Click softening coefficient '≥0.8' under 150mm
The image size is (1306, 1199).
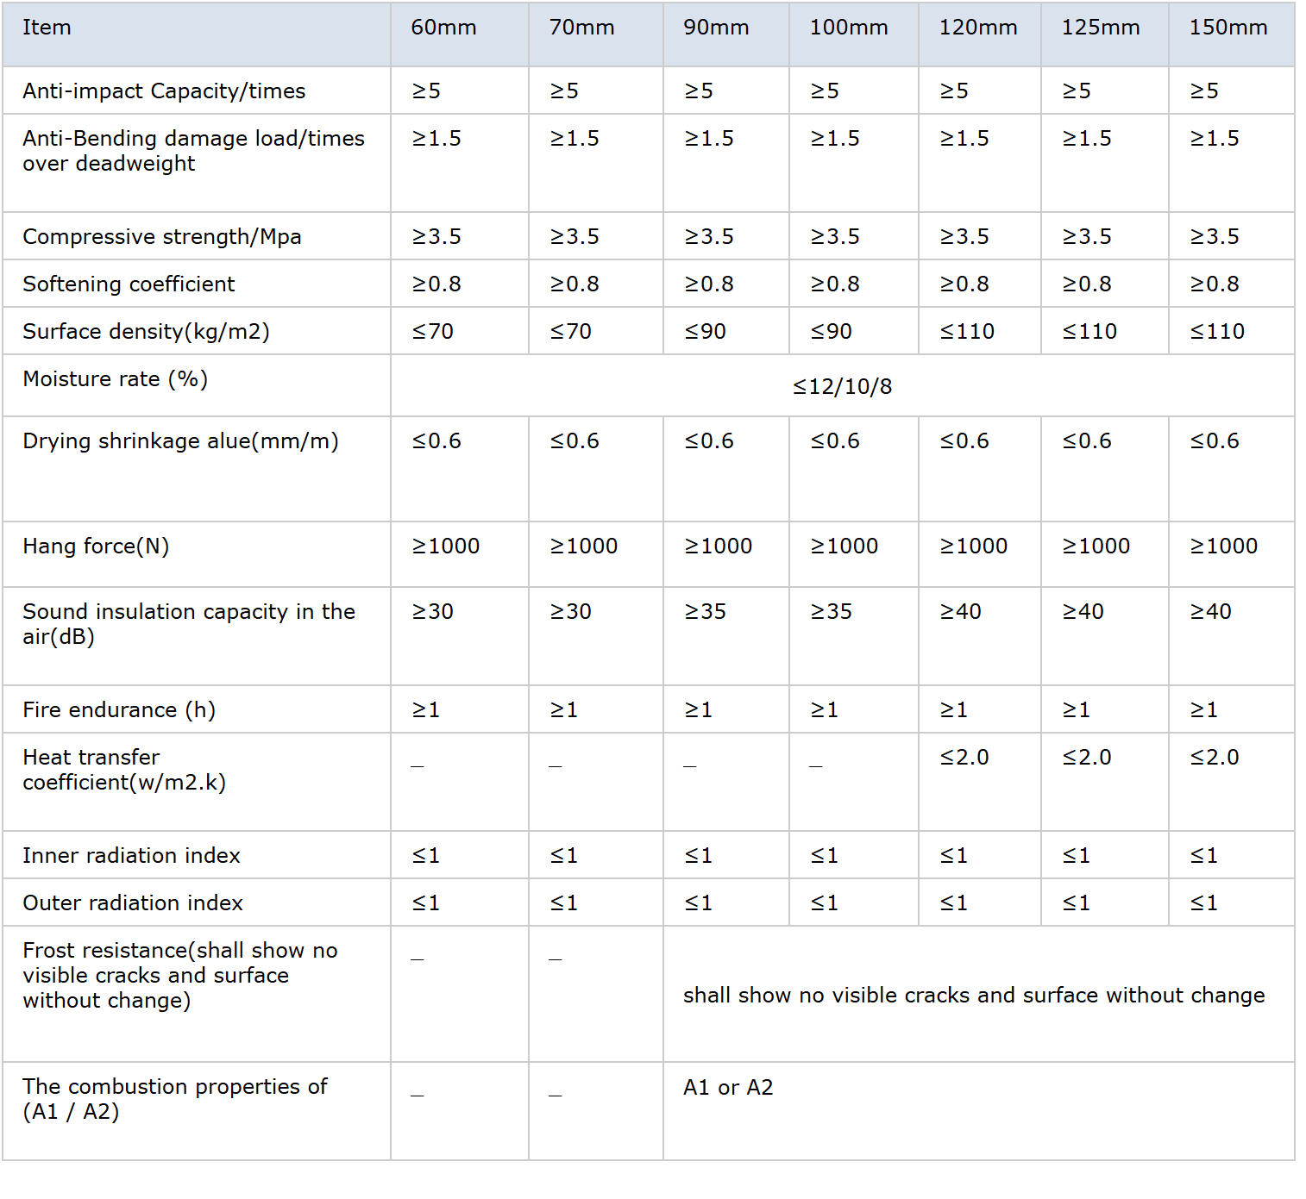pos(1214,284)
